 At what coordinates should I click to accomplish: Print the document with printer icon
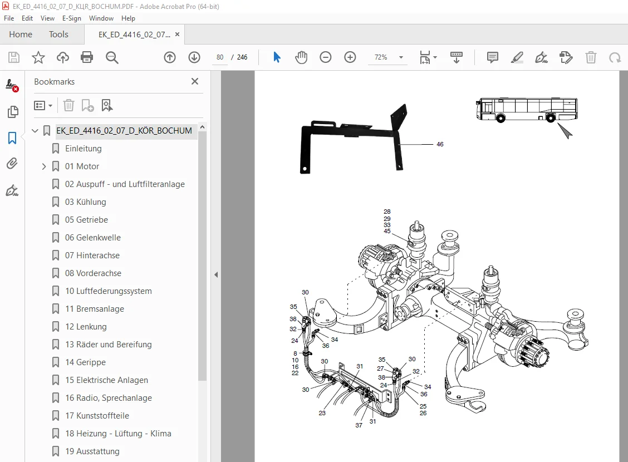click(x=87, y=58)
